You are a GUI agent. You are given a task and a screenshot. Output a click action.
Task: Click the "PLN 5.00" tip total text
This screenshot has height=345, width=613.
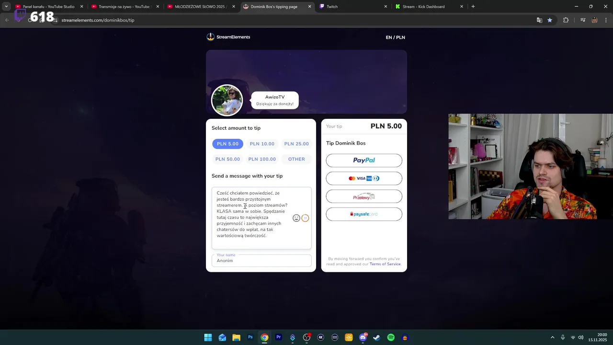(386, 126)
